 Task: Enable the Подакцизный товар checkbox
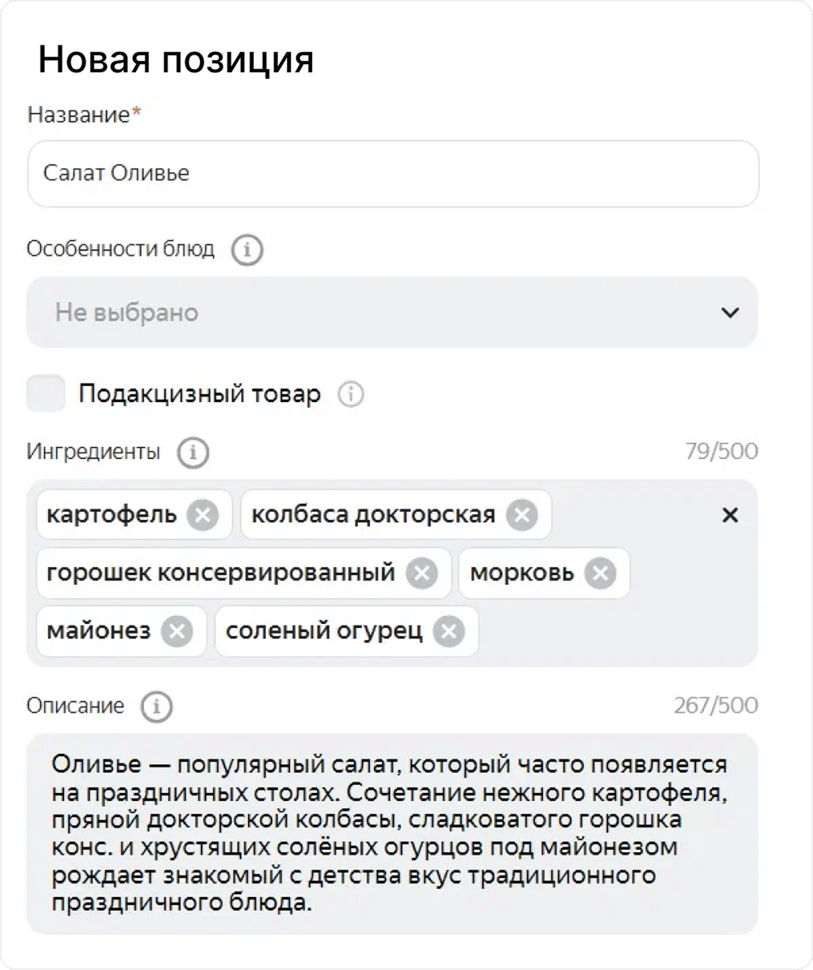tap(46, 394)
